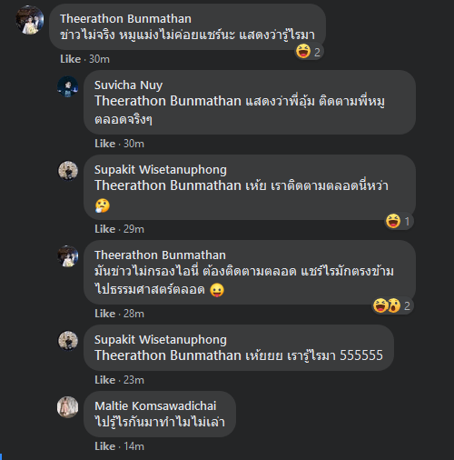This screenshot has height=460, width=454.
Task: Click tagged Theerathon Bunmathan in Suvicha's reply
Action: point(168,101)
